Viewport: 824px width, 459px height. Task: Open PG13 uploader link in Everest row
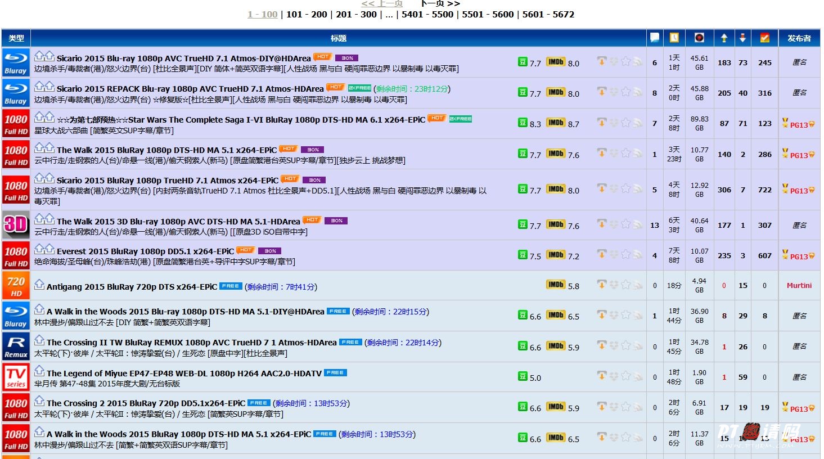coord(799,256)
